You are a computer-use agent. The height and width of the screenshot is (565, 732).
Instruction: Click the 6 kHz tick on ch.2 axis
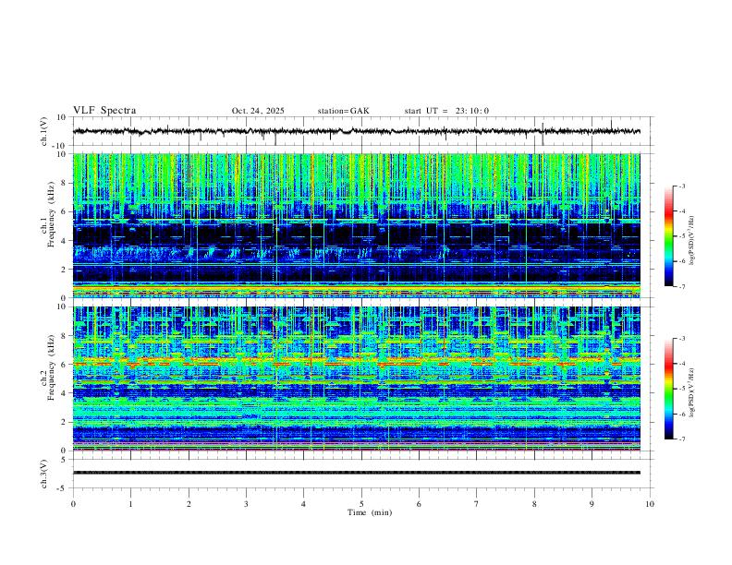[x=65, y=364]
